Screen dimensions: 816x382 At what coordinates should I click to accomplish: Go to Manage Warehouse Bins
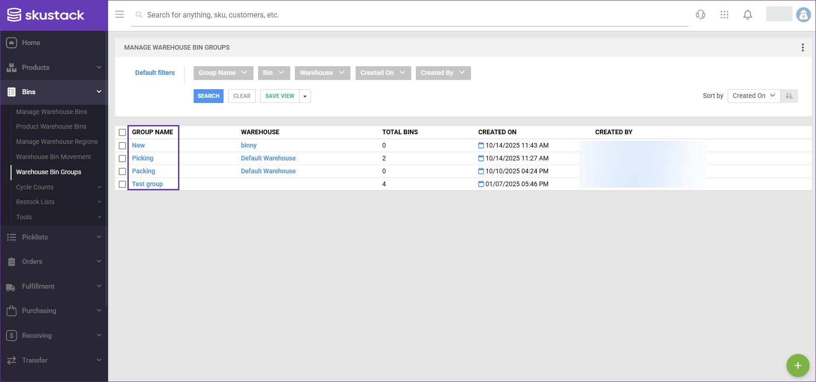coord(52,112)
